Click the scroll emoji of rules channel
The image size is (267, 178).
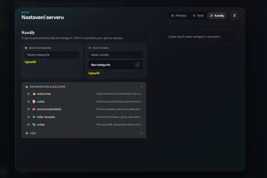pyautogui.click(x=34, y=101)
